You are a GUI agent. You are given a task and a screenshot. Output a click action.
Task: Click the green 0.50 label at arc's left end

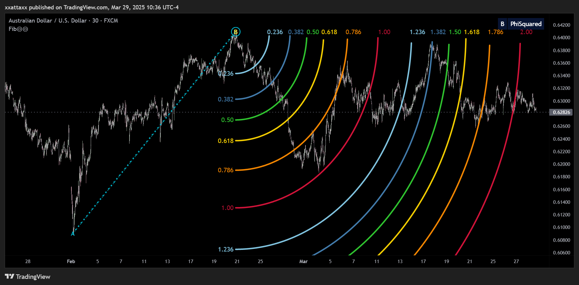tap(227, 120)
